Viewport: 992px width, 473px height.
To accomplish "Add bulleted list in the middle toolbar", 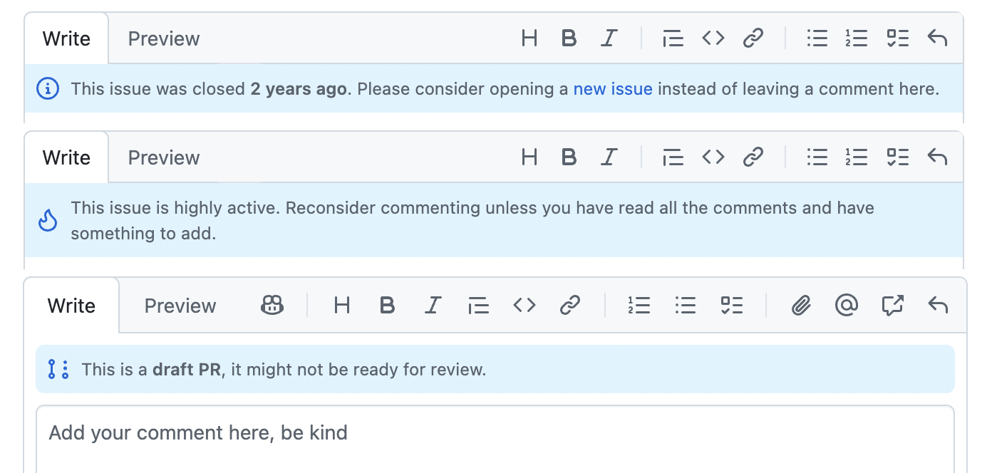I will (x=817, y=157).
